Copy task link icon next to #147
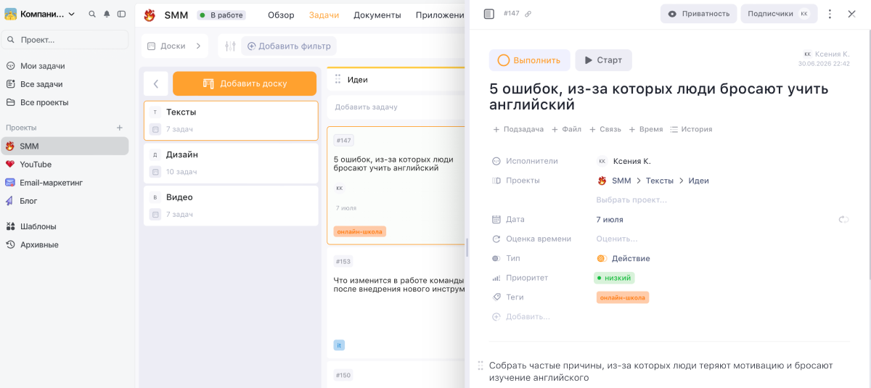Image resolution: width=871 pixels, height=388 pixels. pos(528,14)
